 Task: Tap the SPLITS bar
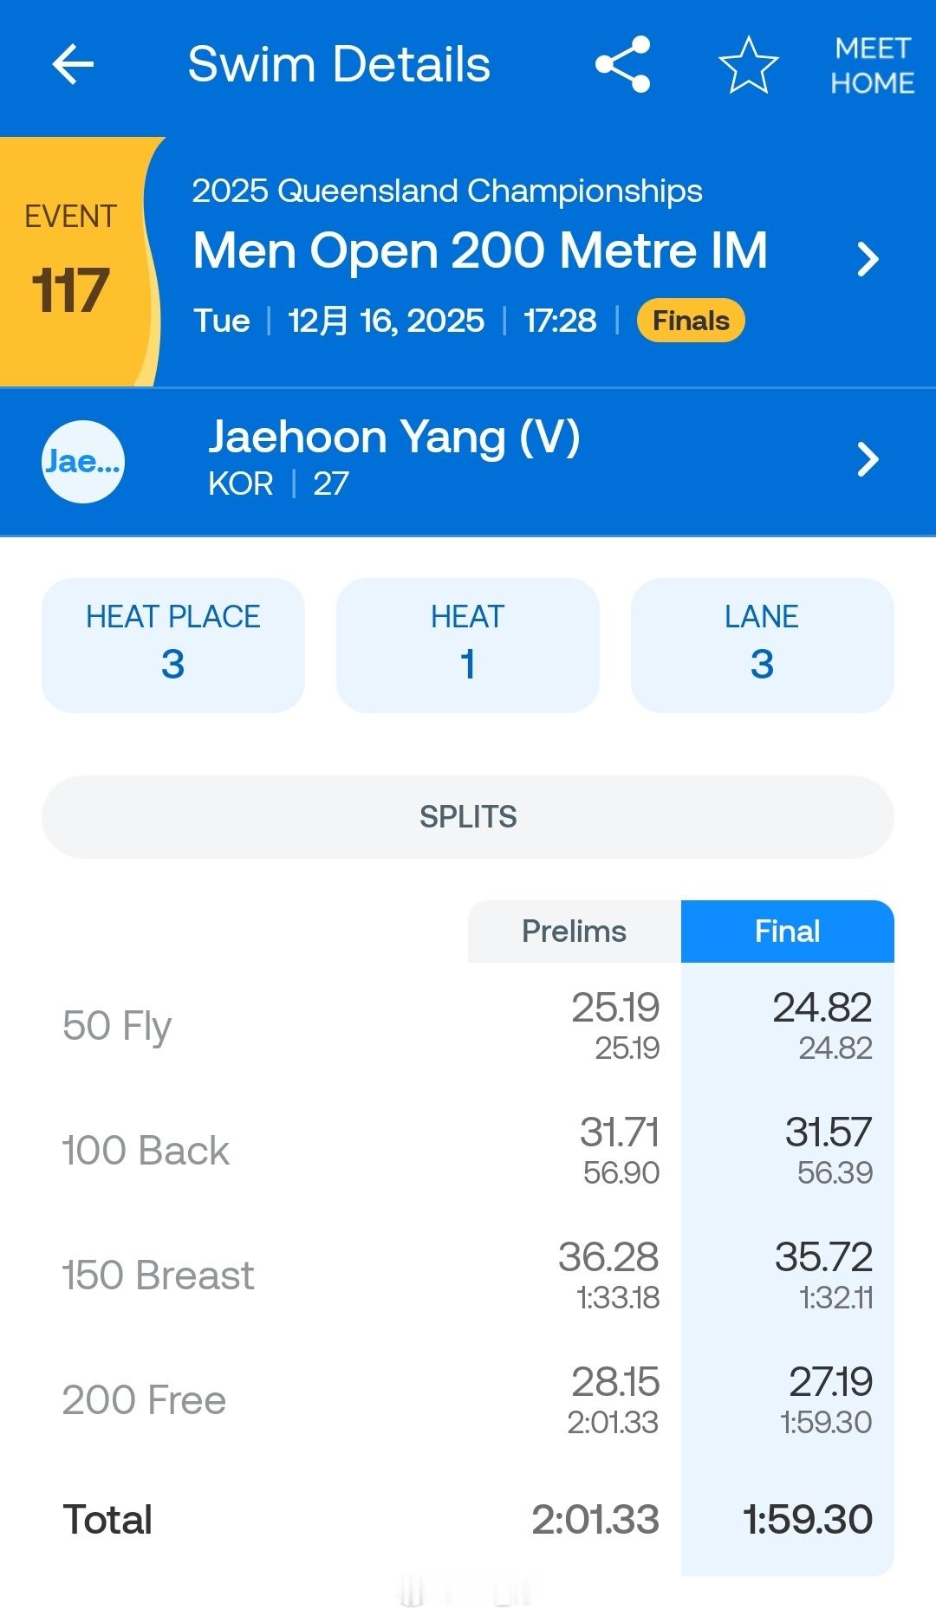click(468, 817)
